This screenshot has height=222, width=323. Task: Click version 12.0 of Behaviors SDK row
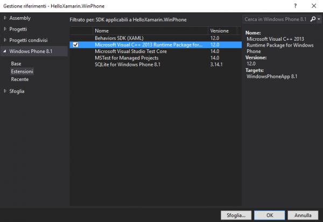click(x=215, y=38)
